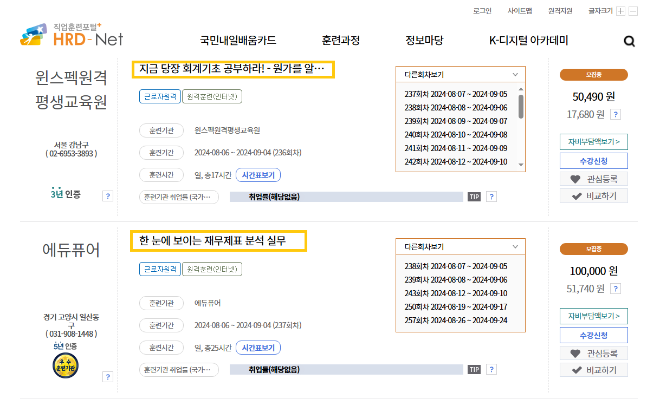Select session 257회차 2024-08-26 ~ 2024-09-24
Viewport: 647px width, 399px height.
(456, 320)
